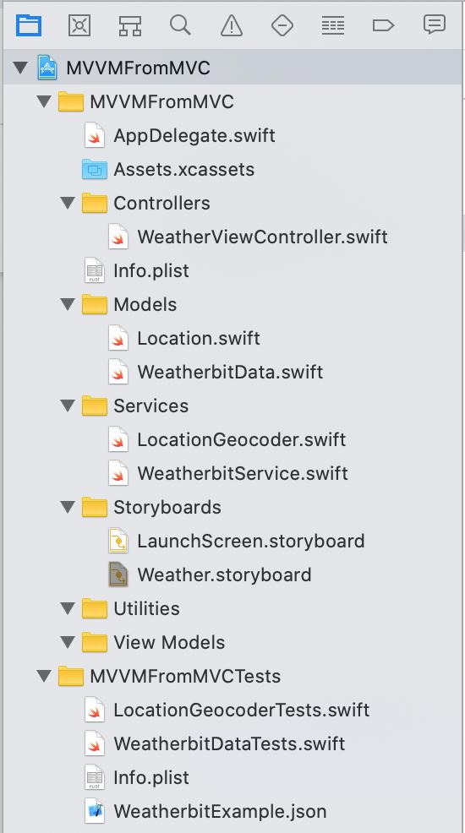This screenshot has width=465, height=833.
Task: Open the Symbol navigator hierarchy icon
Action: click(x=129, y=25)
